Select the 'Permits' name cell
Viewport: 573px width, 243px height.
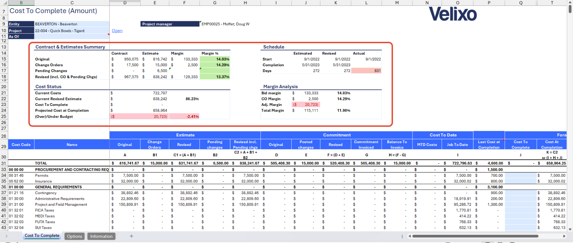72,175
